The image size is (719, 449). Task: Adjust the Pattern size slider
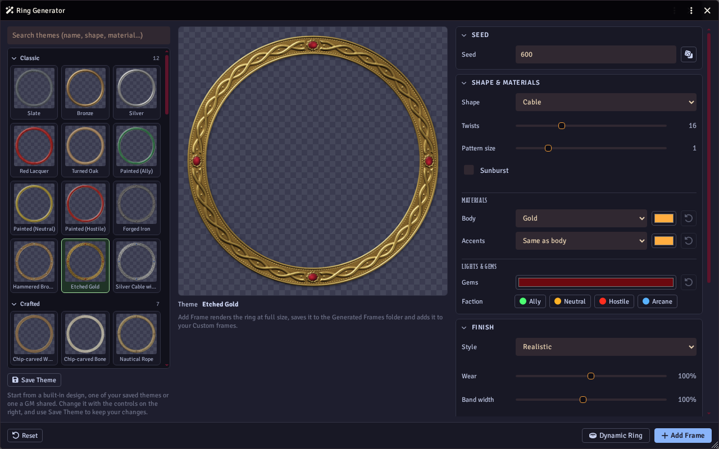[591, 148]
